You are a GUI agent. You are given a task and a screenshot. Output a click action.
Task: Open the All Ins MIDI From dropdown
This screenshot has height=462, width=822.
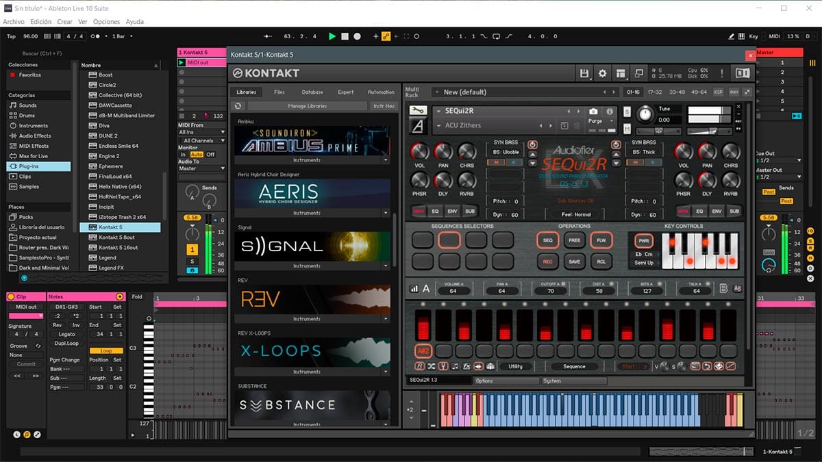201,132
